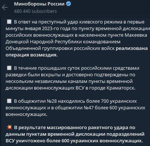Click the blue verified badge

click(69, 4)
